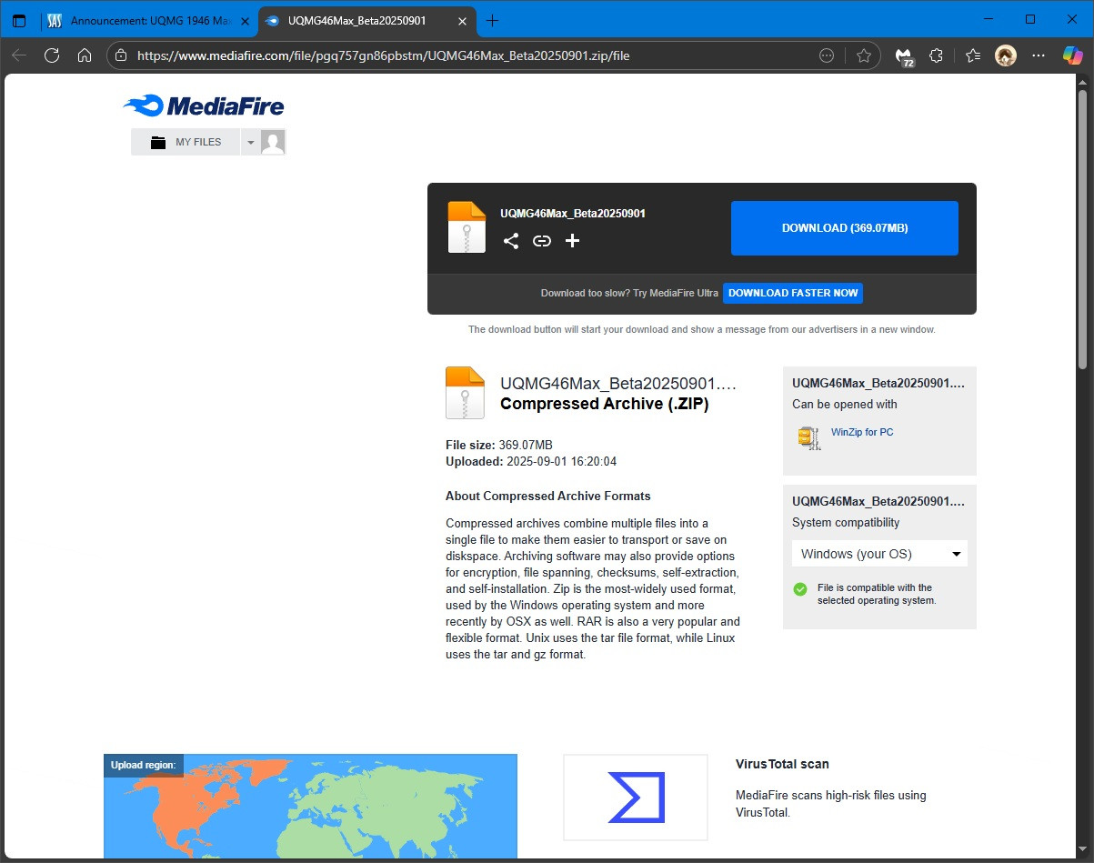The width and height of the screenshot is (1094, 863).
Task: Click the site info lock icon
Action: point(122,55)
